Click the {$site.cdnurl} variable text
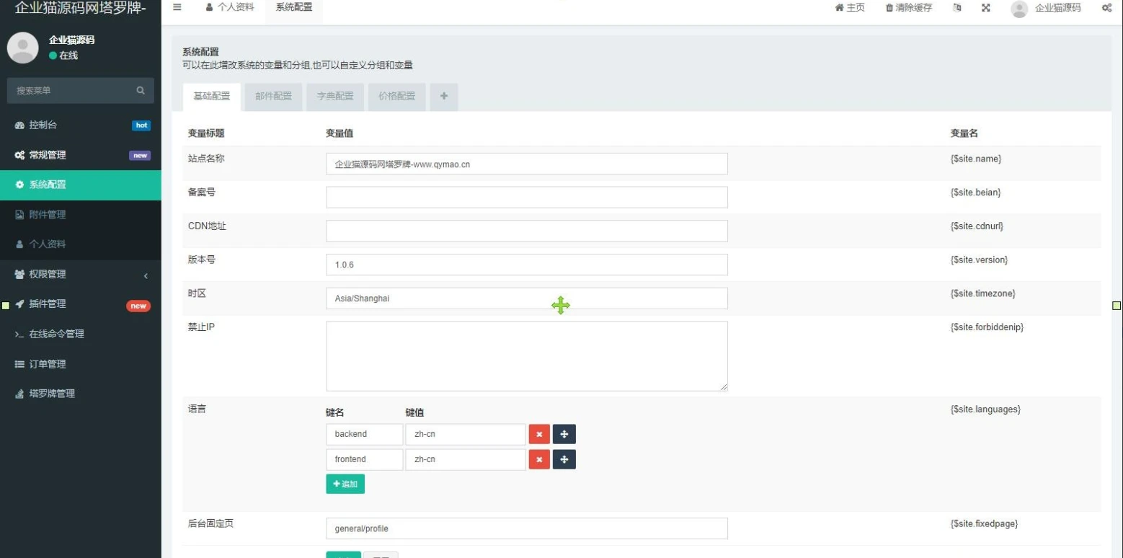This screenshot has height=558, width=1123. pyautogui.click(x=977, y=226)
